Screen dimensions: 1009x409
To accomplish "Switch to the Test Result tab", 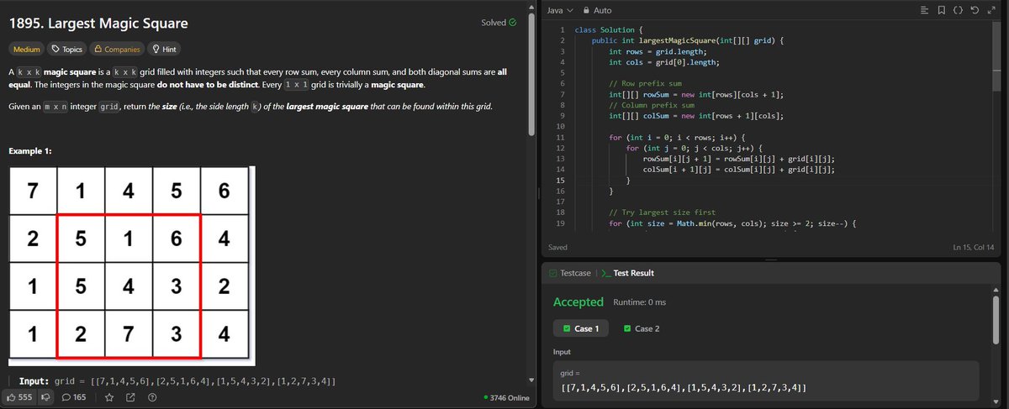I will pos(627,273).
